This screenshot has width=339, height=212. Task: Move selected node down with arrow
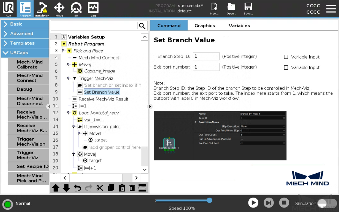pyautogui.click(x=66, y=188)
